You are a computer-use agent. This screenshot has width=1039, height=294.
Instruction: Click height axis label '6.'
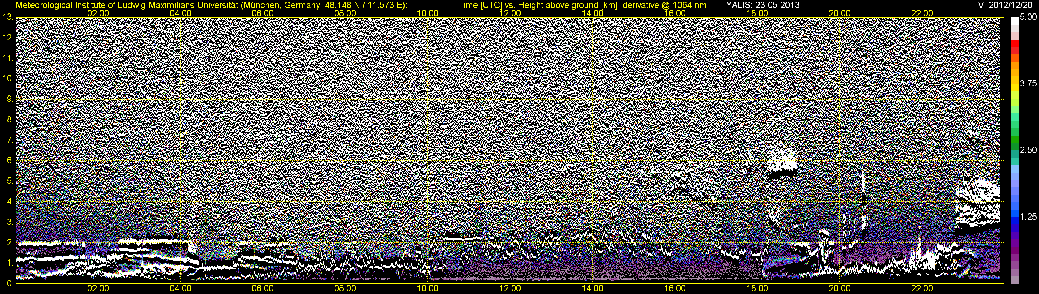point(10,161)
